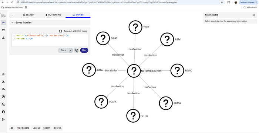Reload the browser page
Viewport: 259px width, 133px height.
(x=12, y=3)
